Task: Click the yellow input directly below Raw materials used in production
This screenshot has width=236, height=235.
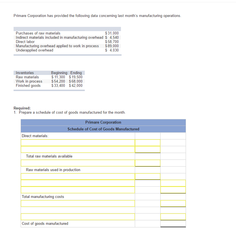Action: tap(78, 176)
